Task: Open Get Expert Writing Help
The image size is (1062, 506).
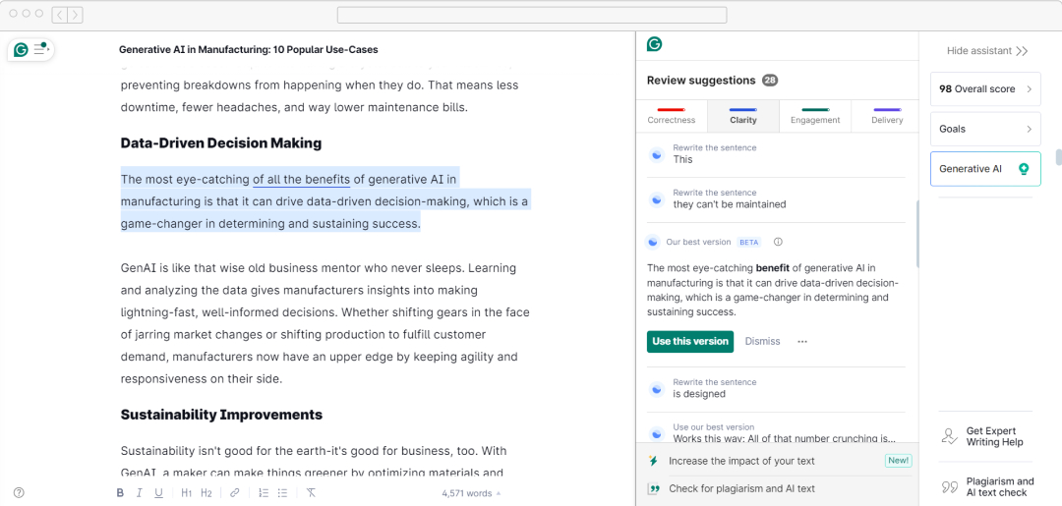Action: coord(985,436)
